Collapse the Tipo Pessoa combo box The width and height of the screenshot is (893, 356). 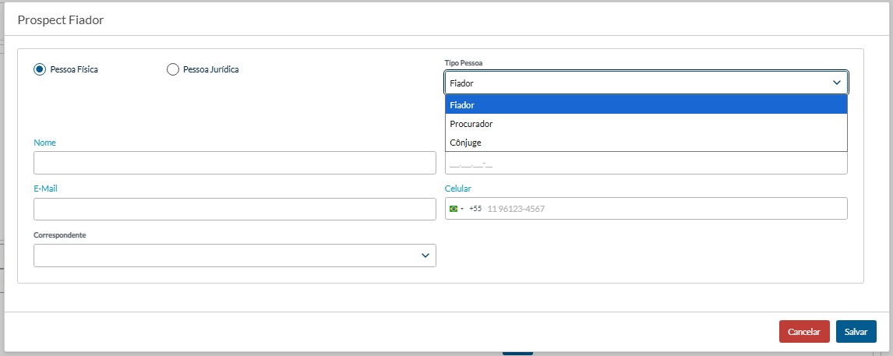pyautogui.click(x=639, y=83)
